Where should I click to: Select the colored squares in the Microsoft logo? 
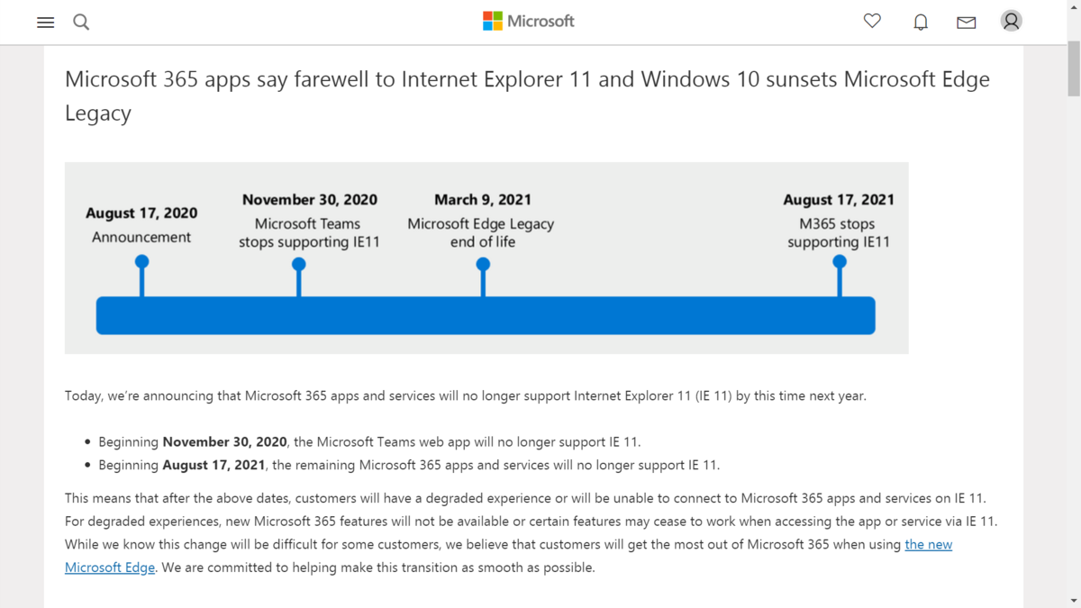493,20
